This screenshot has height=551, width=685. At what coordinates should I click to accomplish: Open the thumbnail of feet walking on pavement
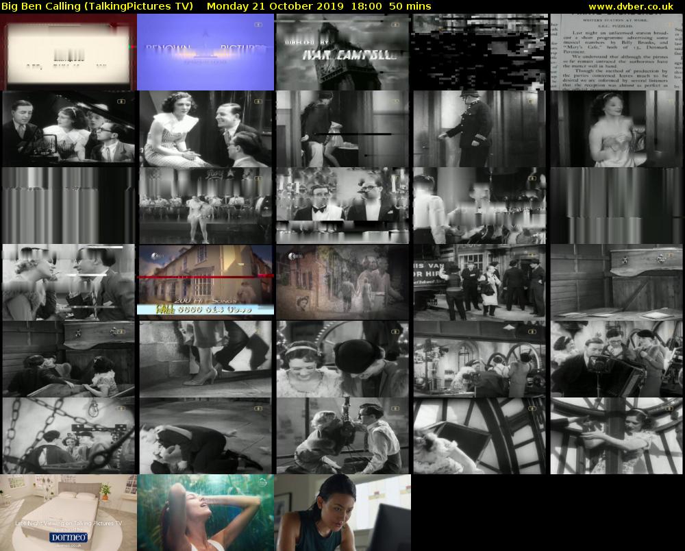(x=206, y=359)
